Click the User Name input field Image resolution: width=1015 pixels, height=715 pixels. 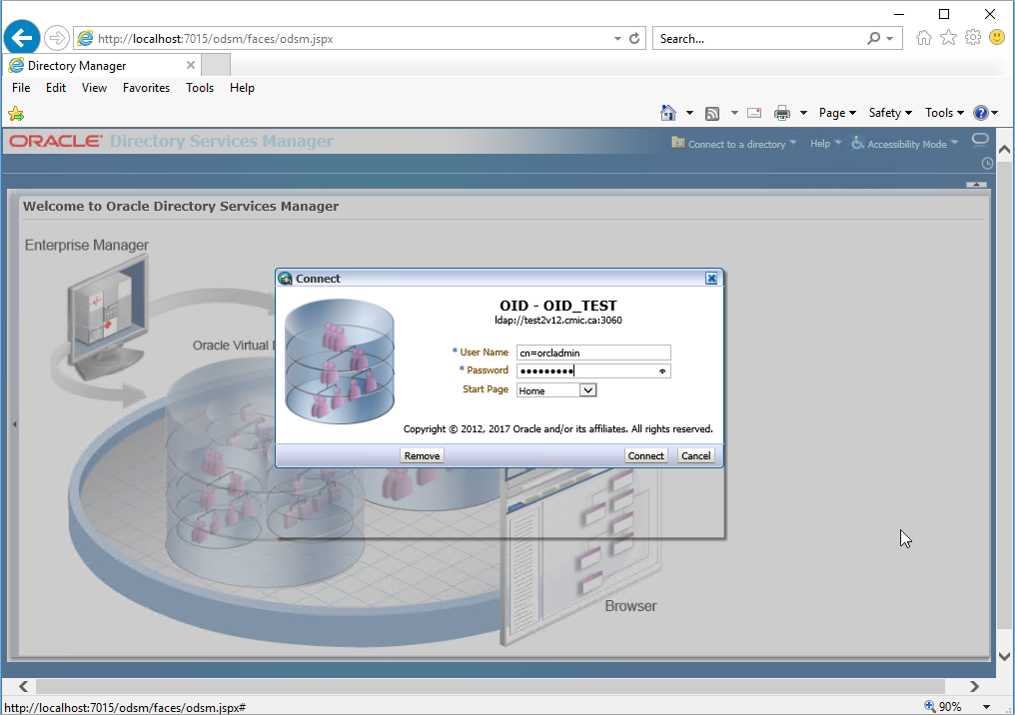tap(593, 353)
